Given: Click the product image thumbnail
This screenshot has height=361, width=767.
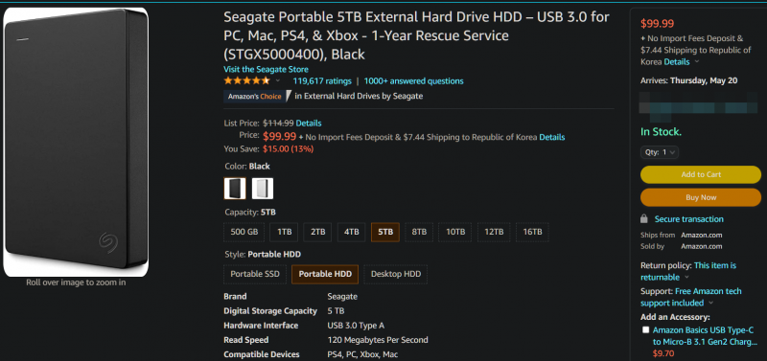Looking at the screenshot, I should [76, 143].
